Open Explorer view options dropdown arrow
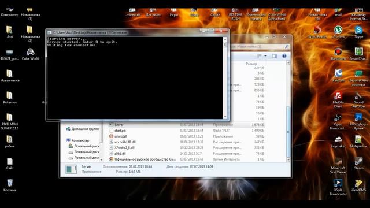The height and width of the screenshot is (208, 370). click(x=265, y=56)
